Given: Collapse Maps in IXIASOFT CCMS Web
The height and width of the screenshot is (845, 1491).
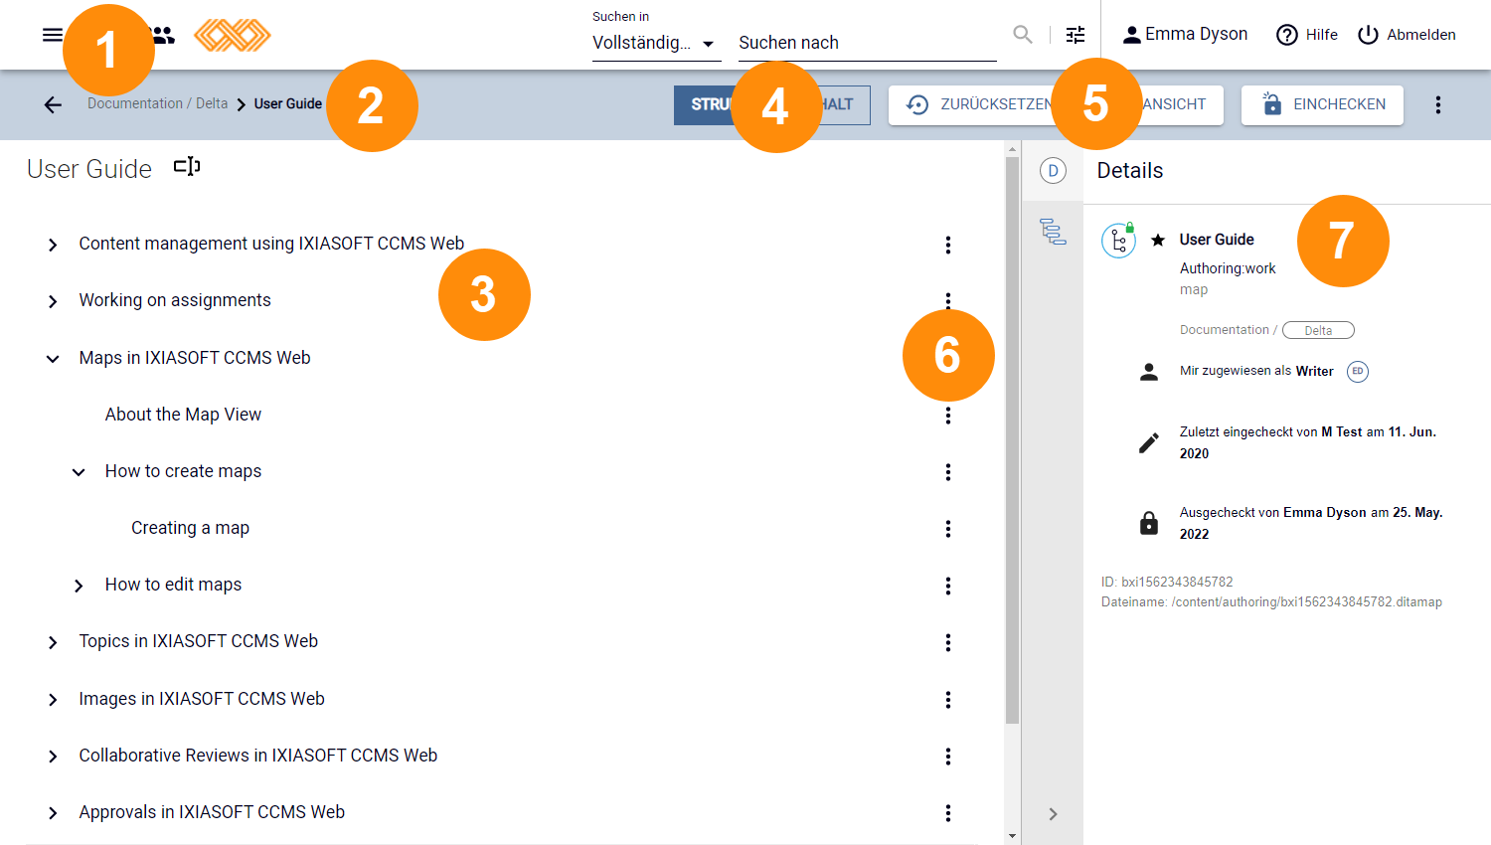Looking at the screenshot, I should [x=53, y=359].
